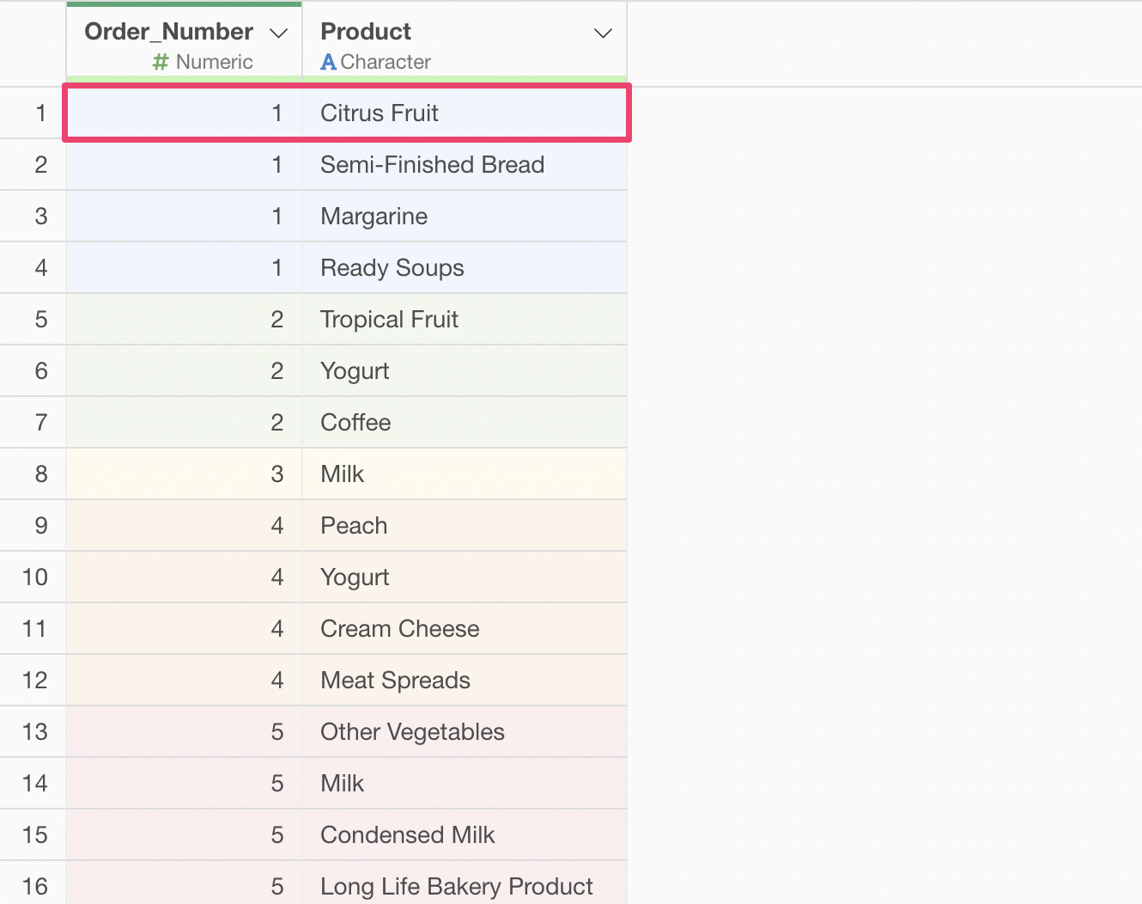1142x904 pixels.
Task: Click the Product column header label
Action: (366, 32)
